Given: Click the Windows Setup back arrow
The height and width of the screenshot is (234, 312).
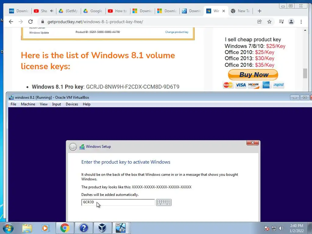Looking at the screenshot, I should click(x=73, y=147).
